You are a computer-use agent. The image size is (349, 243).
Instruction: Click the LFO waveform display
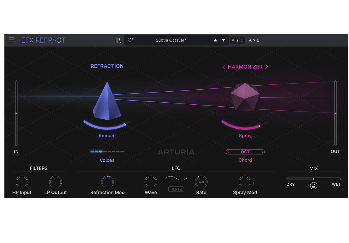click(x=176, y=179)
